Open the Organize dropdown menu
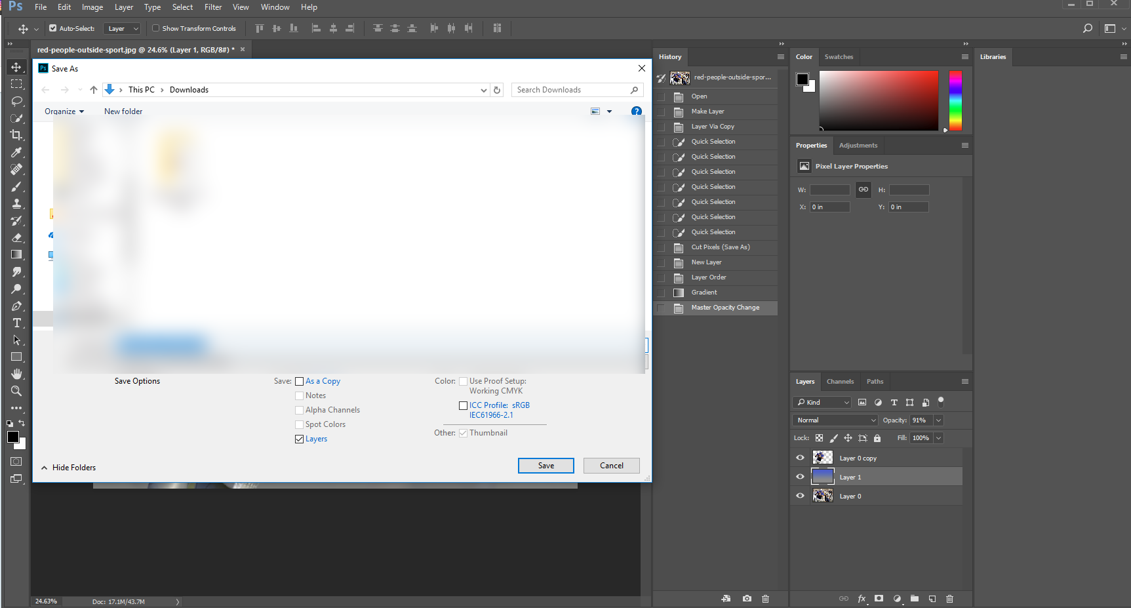The image size is (1131, 608). pos(64,111)
